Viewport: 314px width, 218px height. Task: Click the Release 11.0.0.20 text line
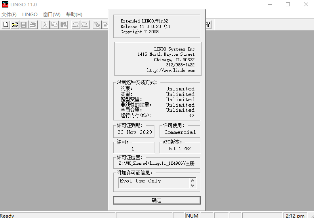[x=145, y=26]
